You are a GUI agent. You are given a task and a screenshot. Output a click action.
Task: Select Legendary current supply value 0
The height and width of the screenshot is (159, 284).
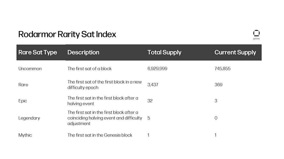(x=216, y=118)
